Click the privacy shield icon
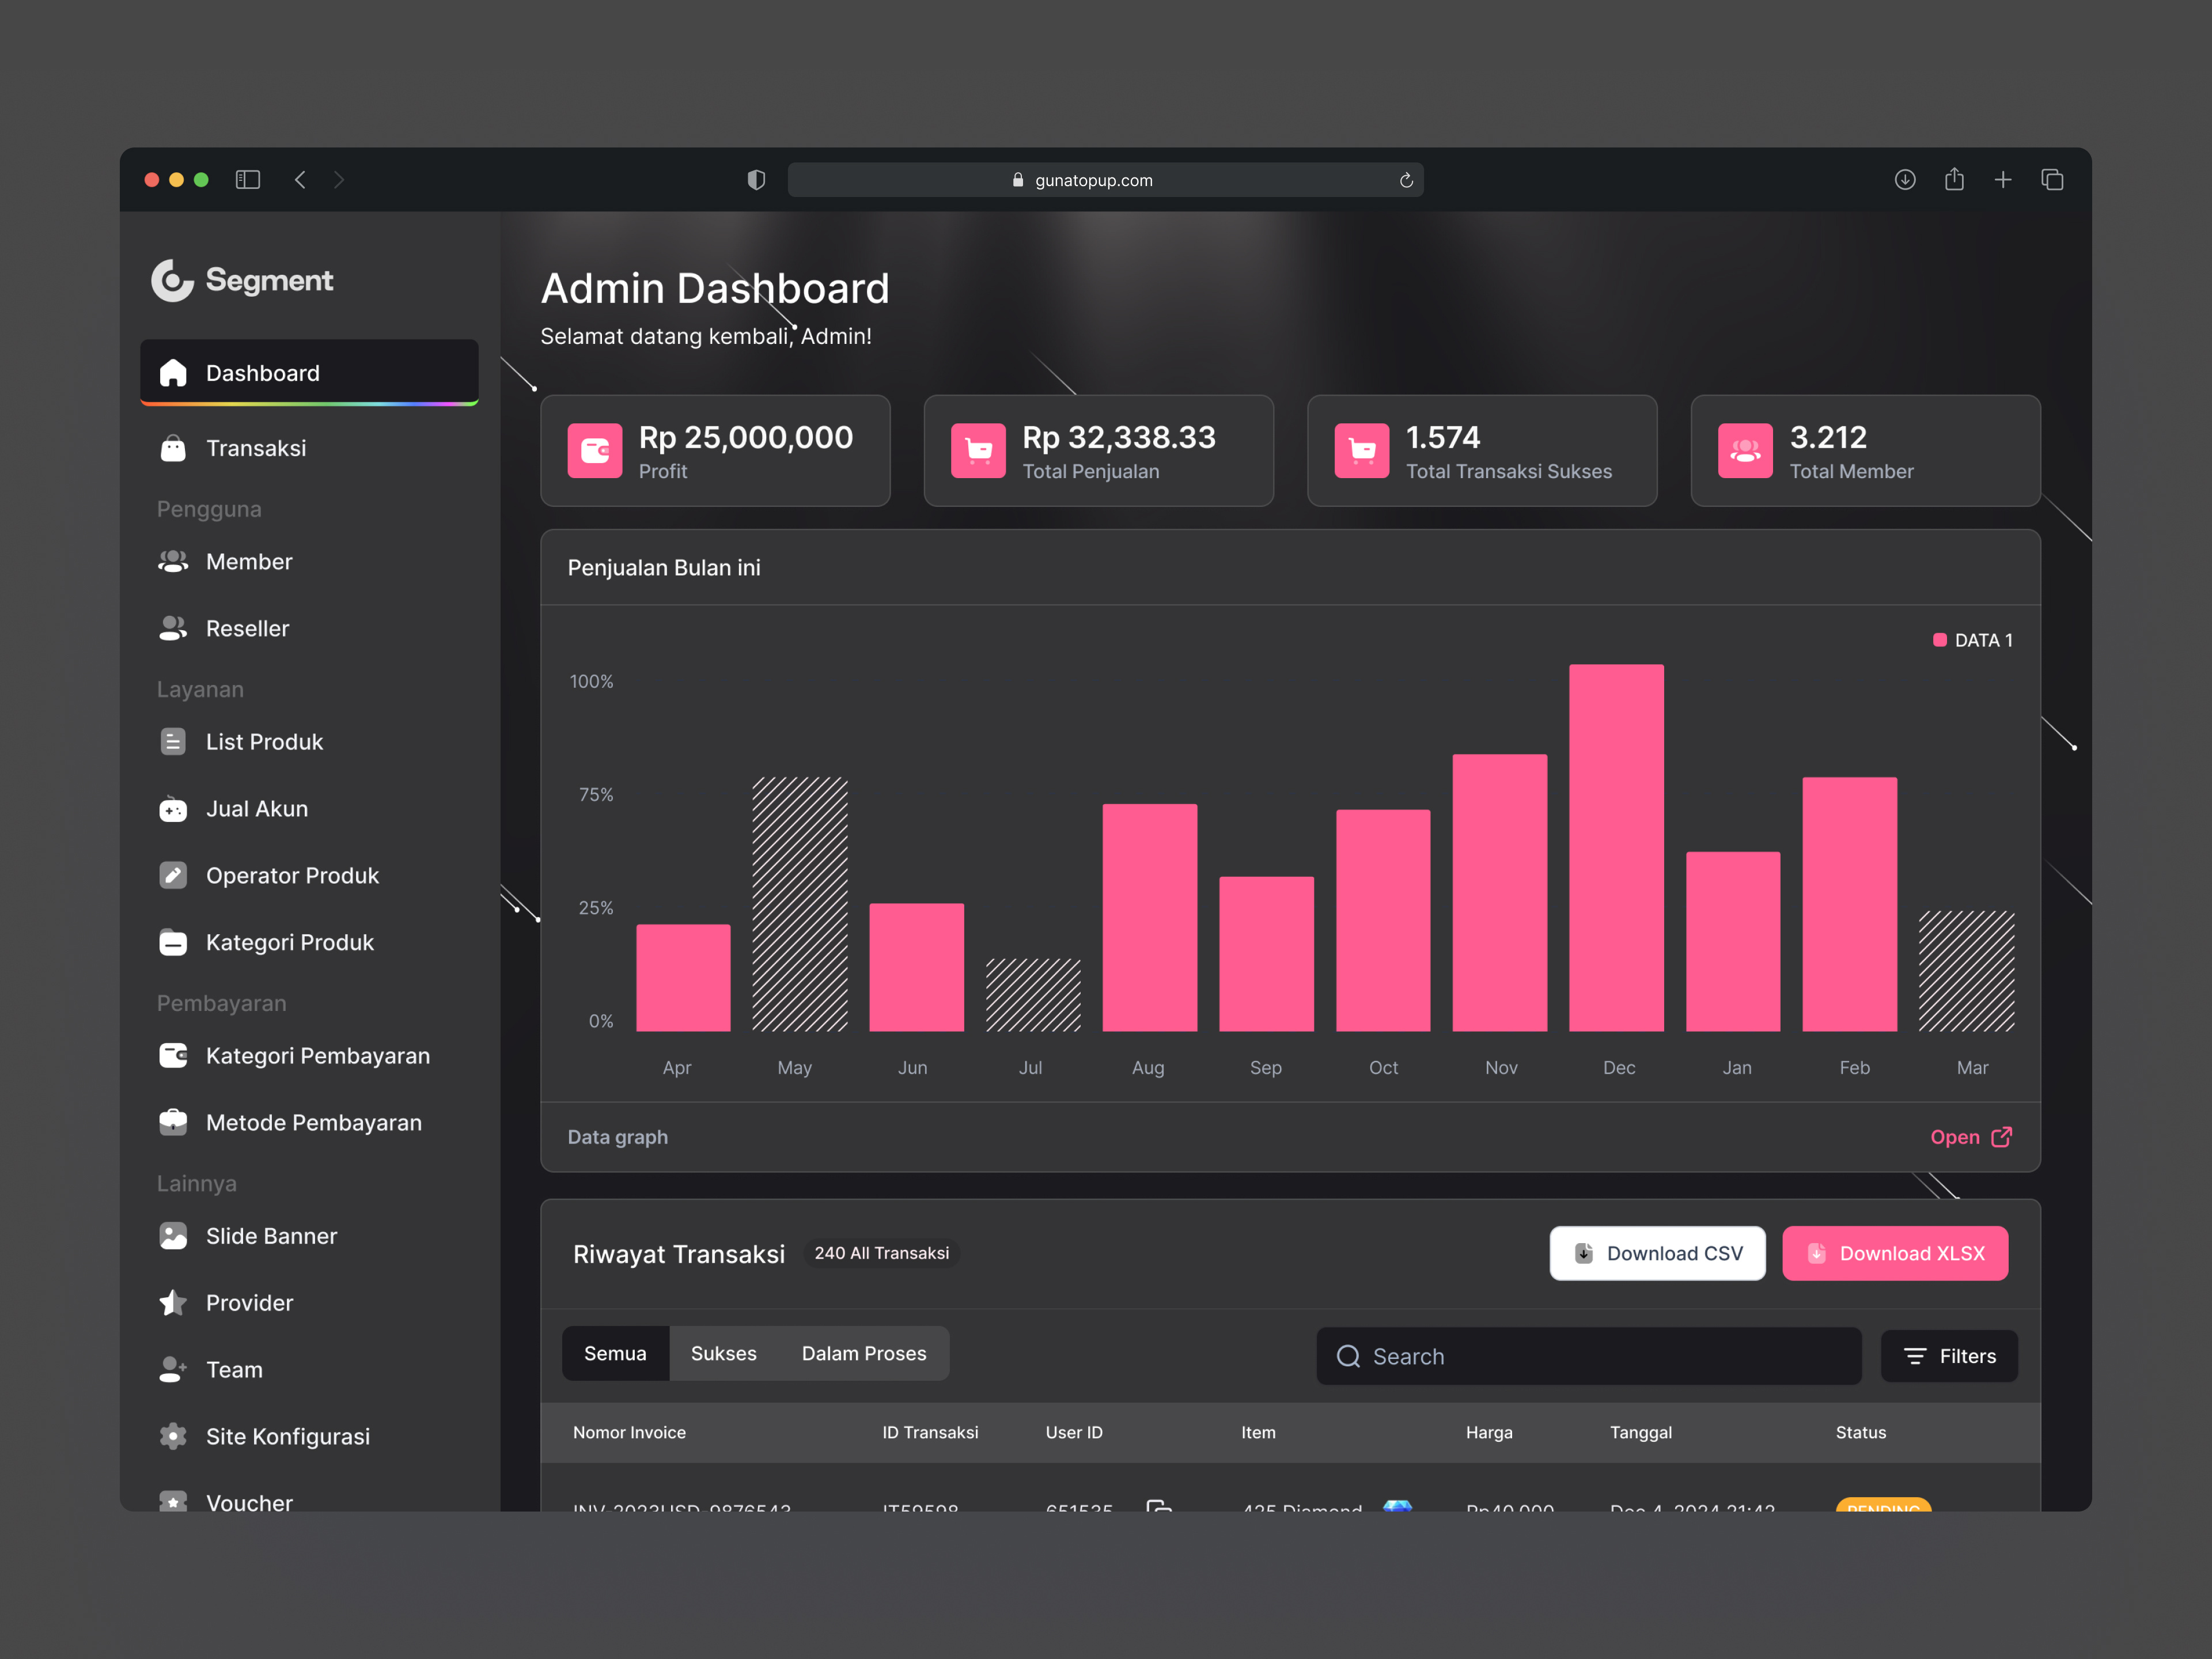Image resolution: width=2212 pixels, height=1659 pixels. click(x=756, y=180)
